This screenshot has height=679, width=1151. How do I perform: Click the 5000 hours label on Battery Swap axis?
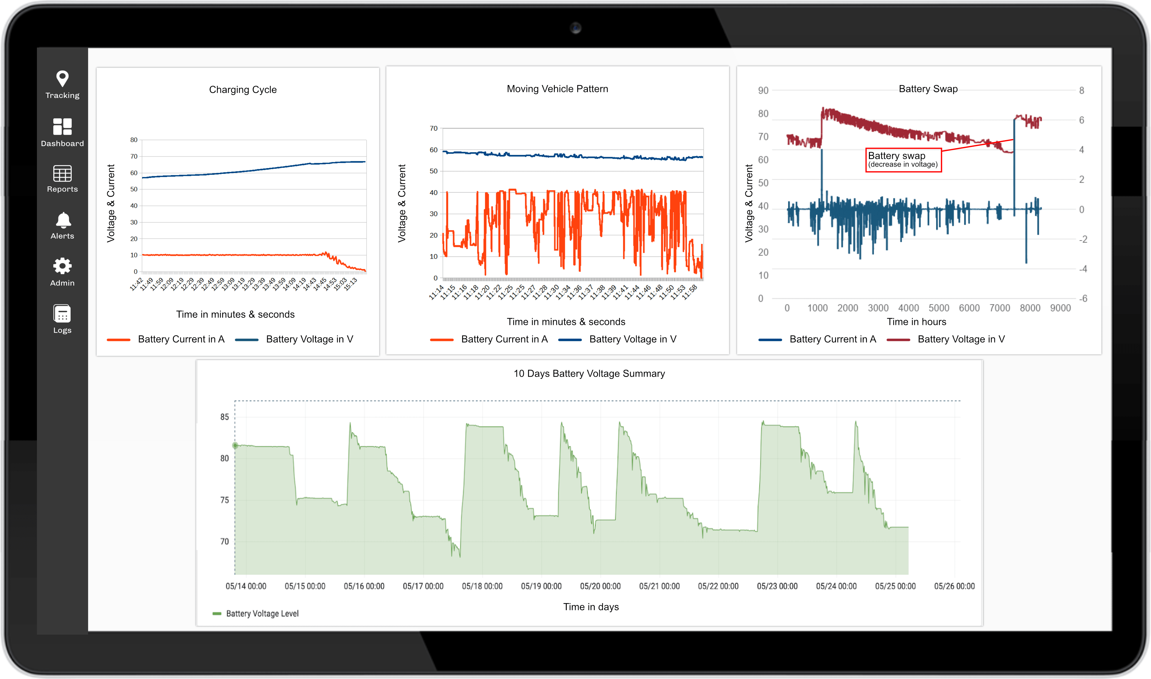tap(939, 308)
